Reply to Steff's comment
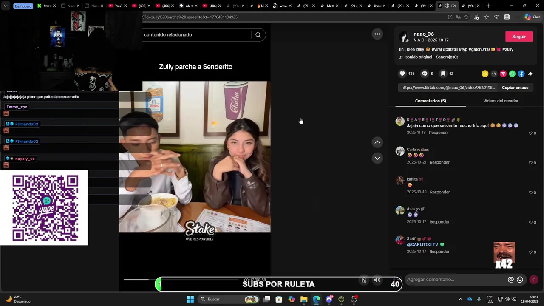The width and height of the screenshot is (544, 306). (x=439, y=252)
